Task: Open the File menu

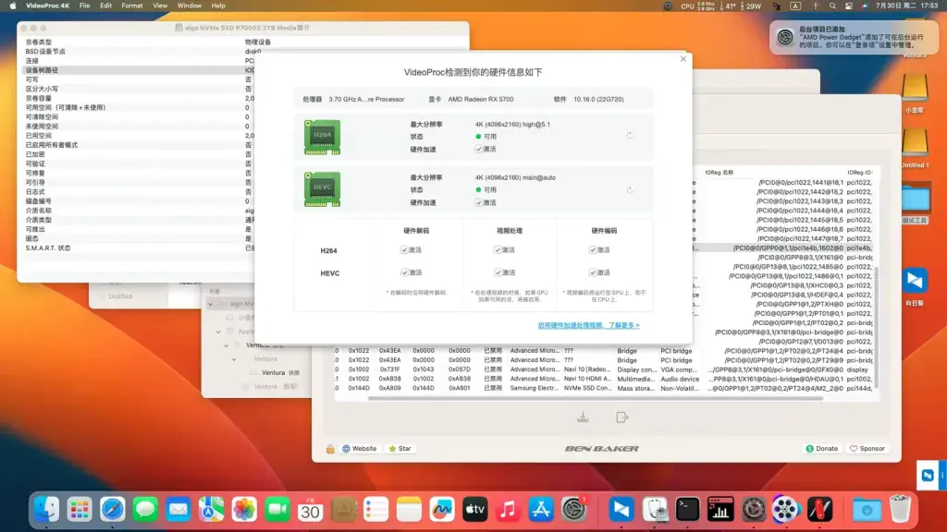Action: click(84, 6)
